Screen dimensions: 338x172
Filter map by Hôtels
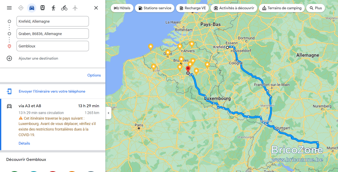(122, 8)
